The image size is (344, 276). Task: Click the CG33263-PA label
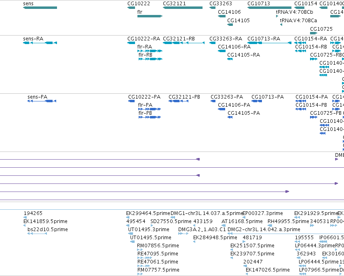click(227, 97)
